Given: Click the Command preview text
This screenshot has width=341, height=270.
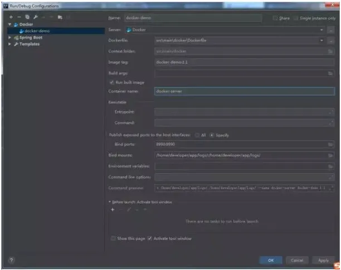Looking at the screenshot, I should point(242,188).
